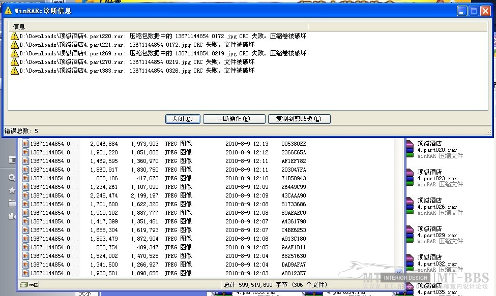Image resolution: width=496 pixels, height=296 pixels.
Task: Click the warning icon for part383.rar row
Action: point(15,71)
